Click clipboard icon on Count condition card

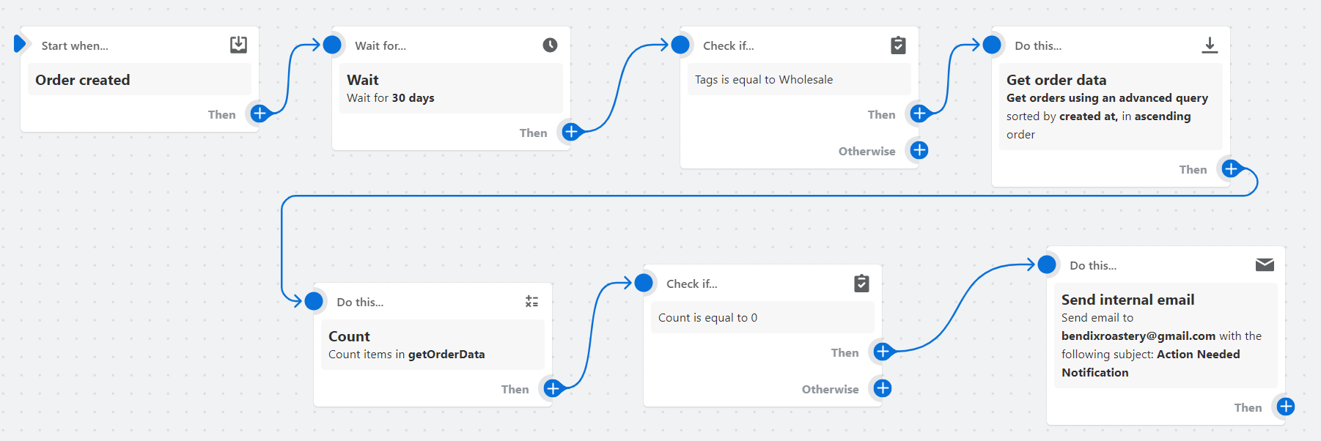pyautogui.click(x=861, y=283)
